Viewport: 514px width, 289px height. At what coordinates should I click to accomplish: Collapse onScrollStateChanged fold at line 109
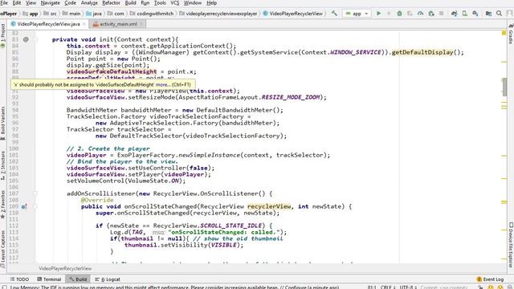pos(35,206)
